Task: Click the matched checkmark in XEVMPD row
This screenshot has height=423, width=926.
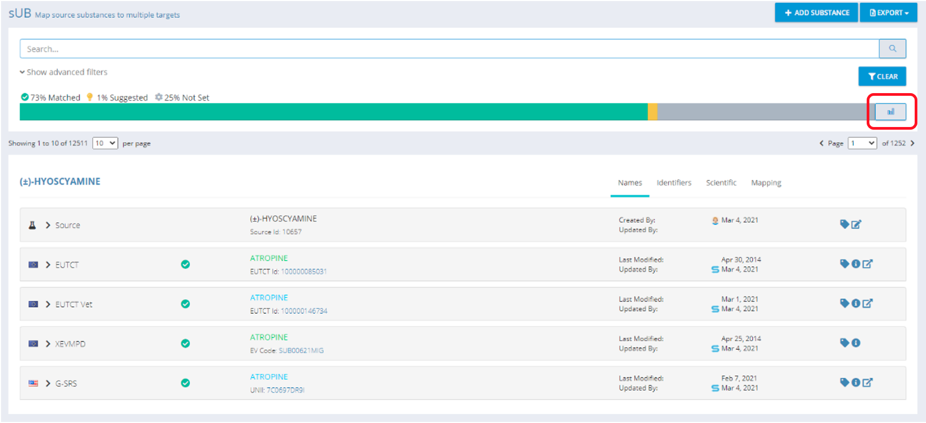Action: pos(186,343)
